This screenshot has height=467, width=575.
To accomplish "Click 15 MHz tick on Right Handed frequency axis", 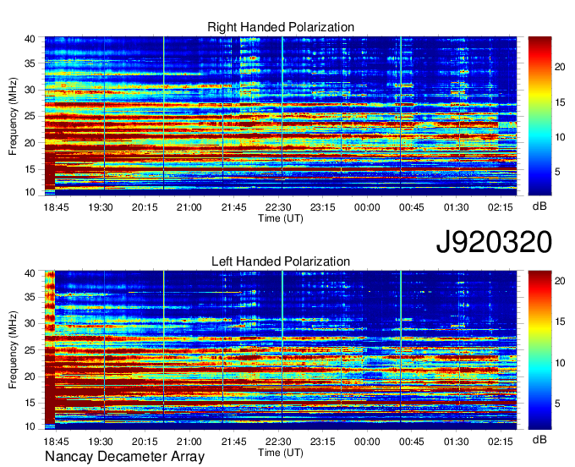I will click(x=30, y=169).
